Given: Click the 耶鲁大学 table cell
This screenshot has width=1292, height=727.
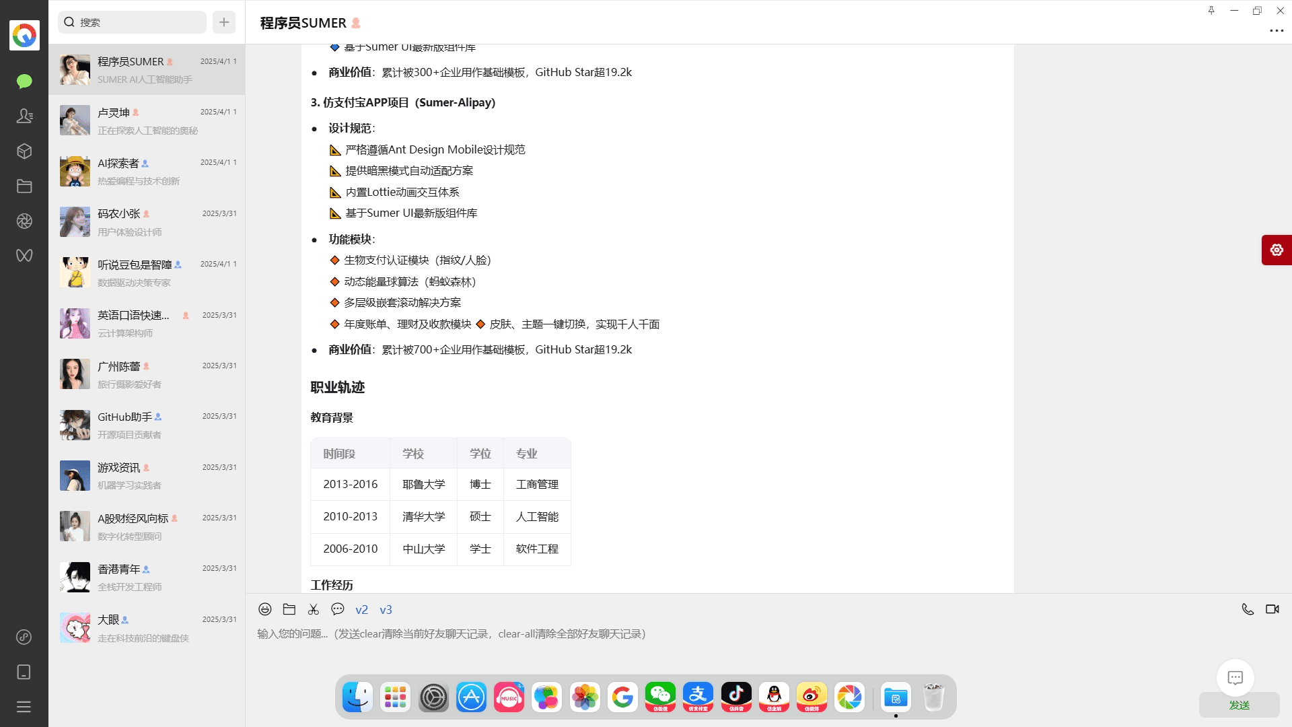Looking at the screenshot, I should 424,484.
